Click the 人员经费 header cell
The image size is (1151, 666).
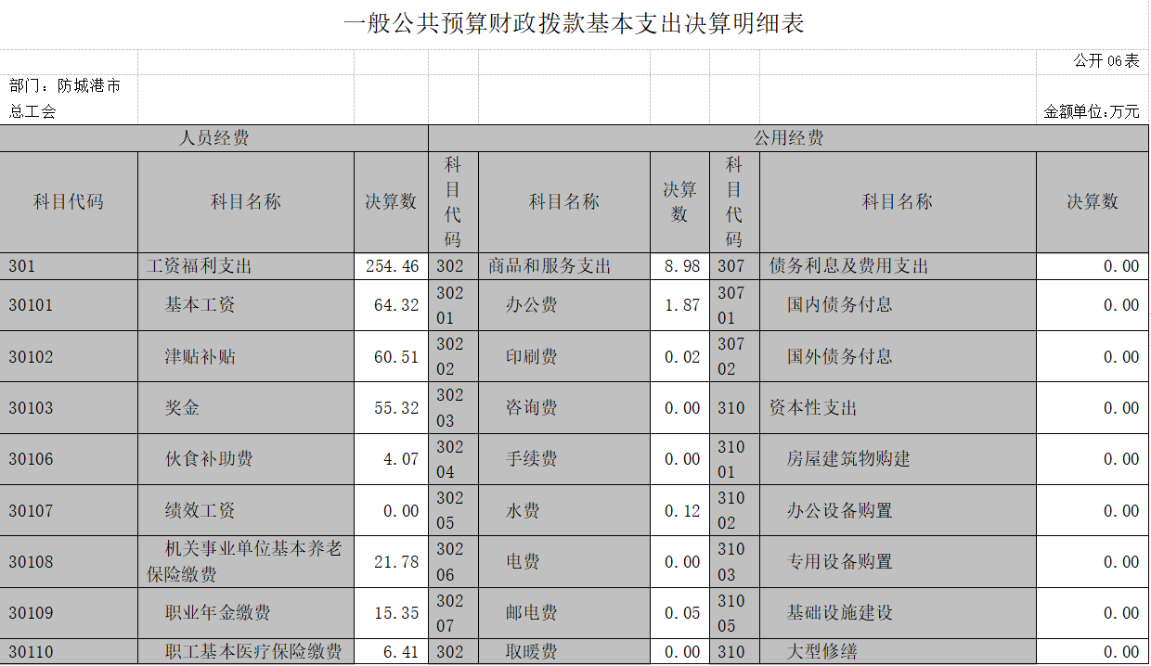(213, 139)
